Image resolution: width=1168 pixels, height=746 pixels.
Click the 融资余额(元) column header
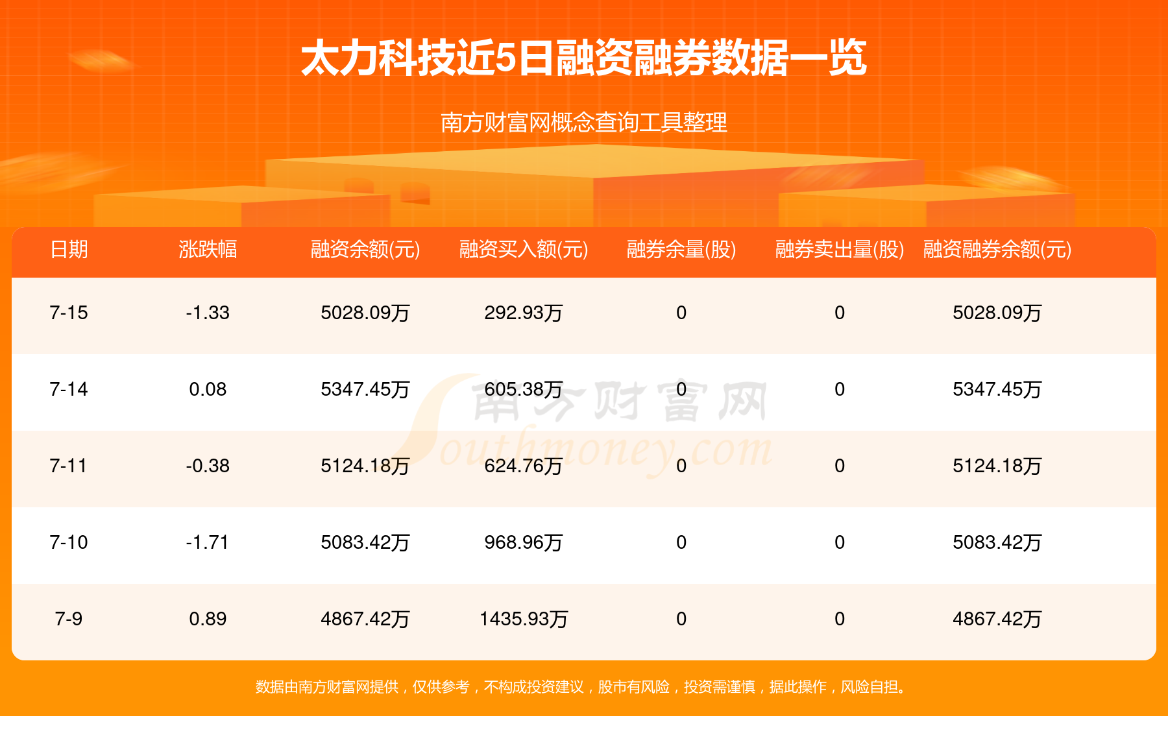(365, 249)
